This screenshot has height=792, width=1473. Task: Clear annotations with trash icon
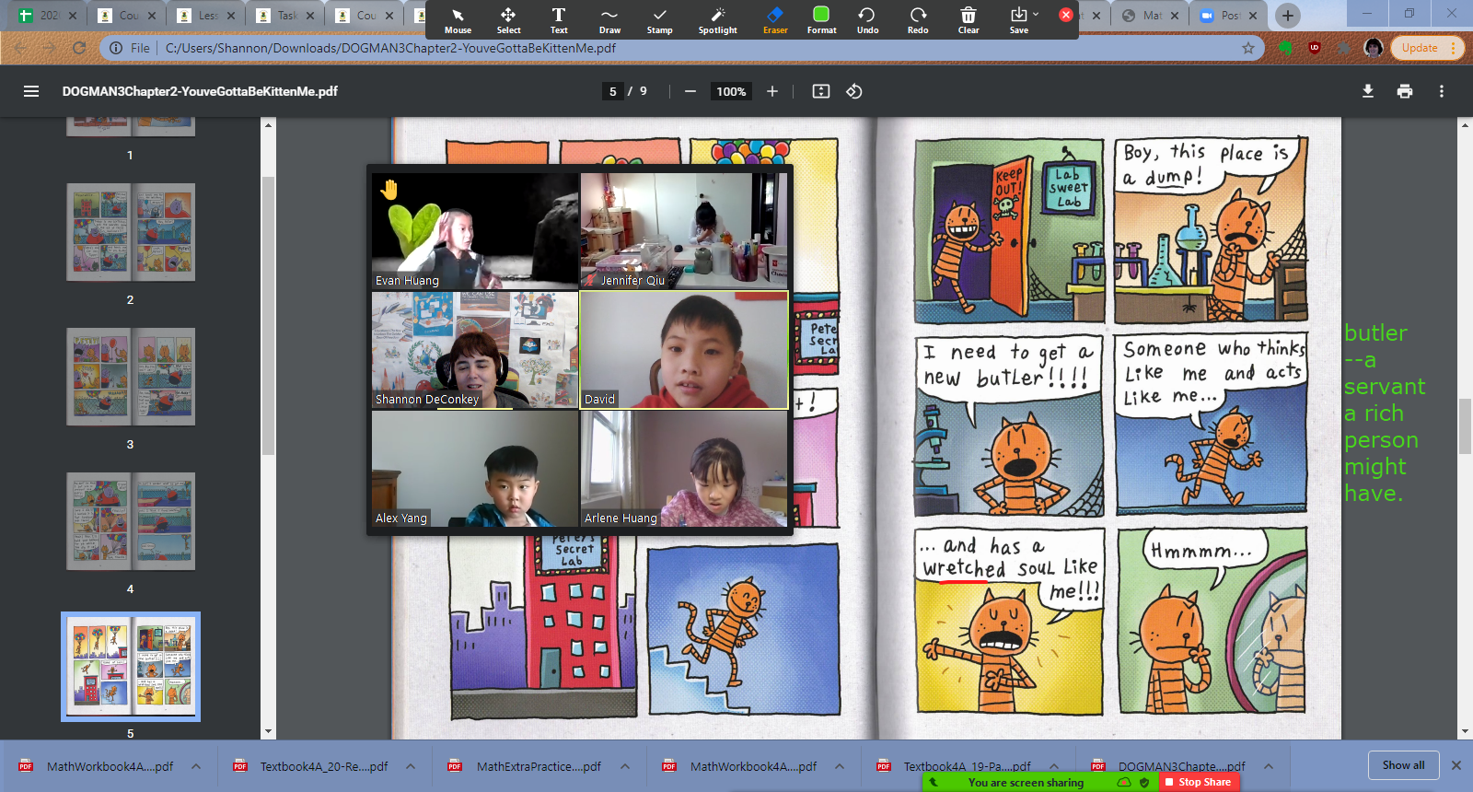[968, 20]
